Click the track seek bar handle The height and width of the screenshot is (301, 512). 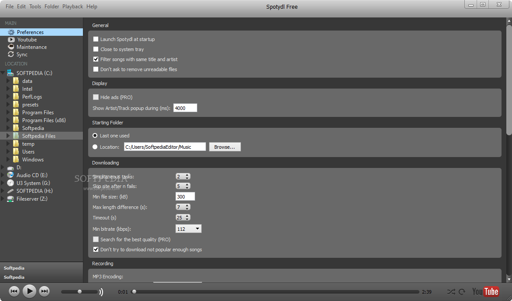[134, 291]
